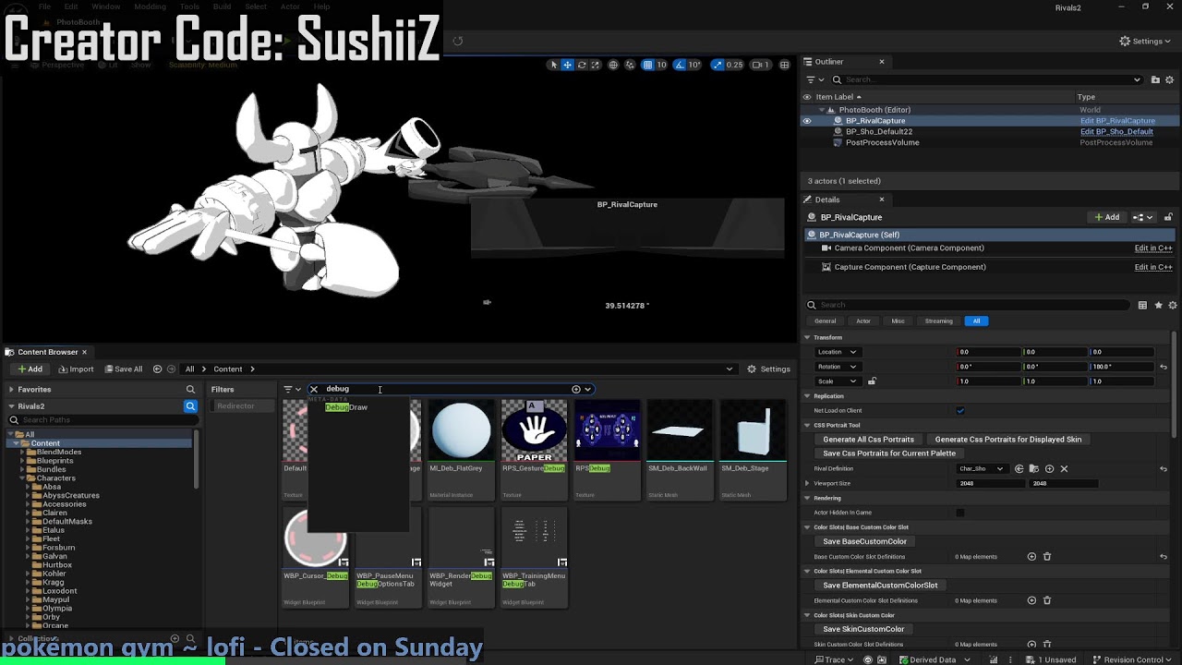Clear the debug search text

pyautogui.click(x=314, y=390)
